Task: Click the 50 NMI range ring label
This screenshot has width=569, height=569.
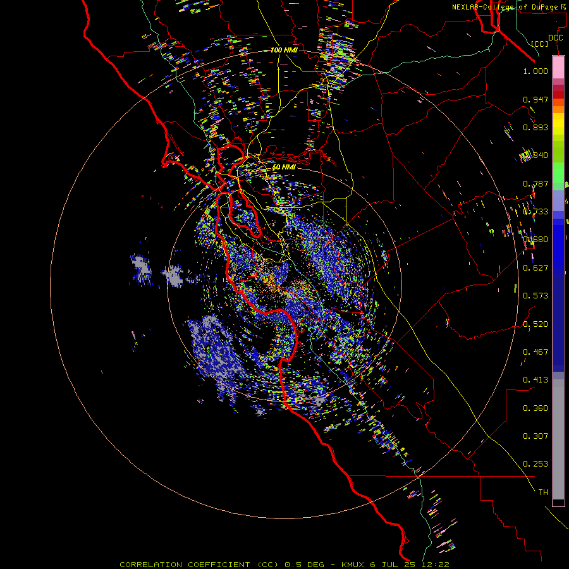Action: tap(284, 167)
